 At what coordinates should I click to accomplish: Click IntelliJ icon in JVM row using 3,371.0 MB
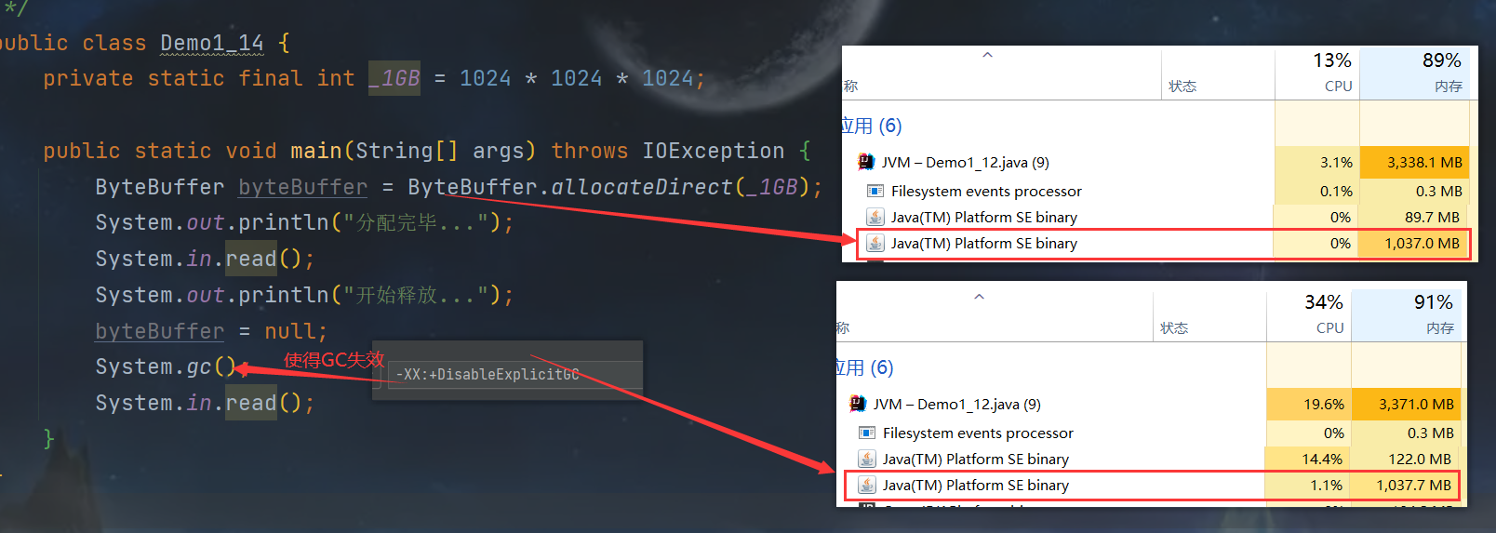pos(858,404)
